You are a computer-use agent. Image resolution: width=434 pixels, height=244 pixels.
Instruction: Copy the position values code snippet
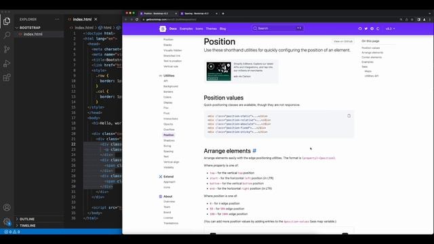(x=349, y=116)
